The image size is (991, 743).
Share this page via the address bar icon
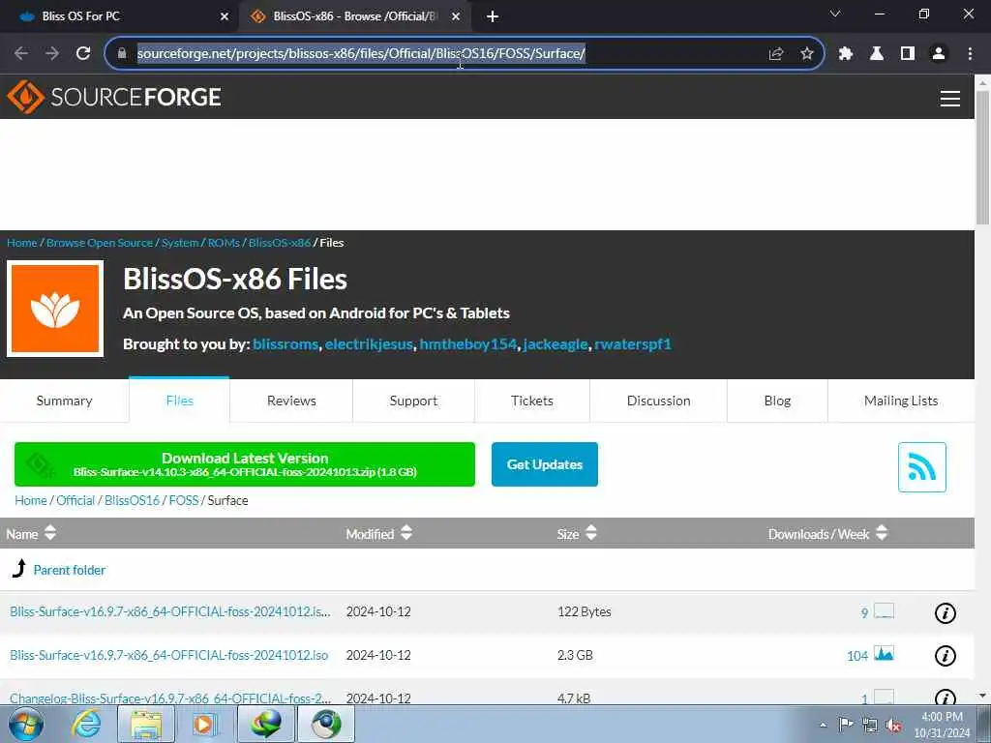(x=776, y=54)
